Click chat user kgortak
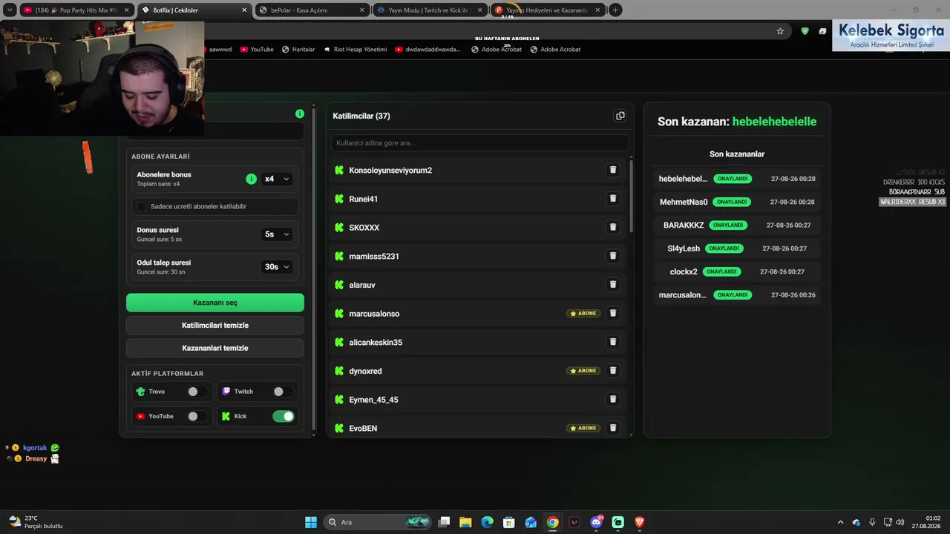Screen dimensions: 950x534 35,448
